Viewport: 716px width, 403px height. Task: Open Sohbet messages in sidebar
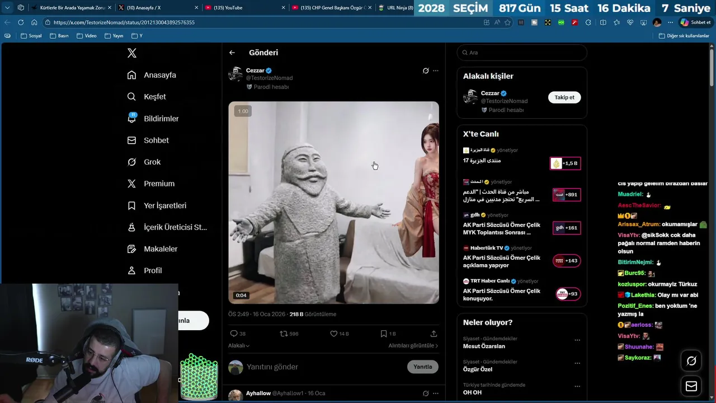tap(148, 140)
